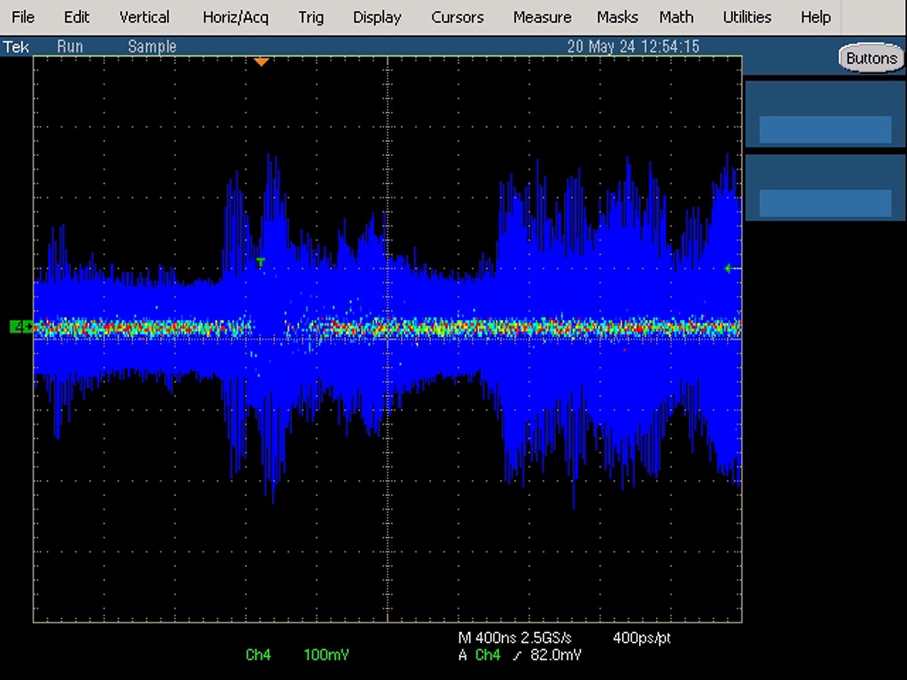Click the upper blank side panel button
Image resolution: width=907 pixels, height=680 pixels.
(x=825, y=130)
